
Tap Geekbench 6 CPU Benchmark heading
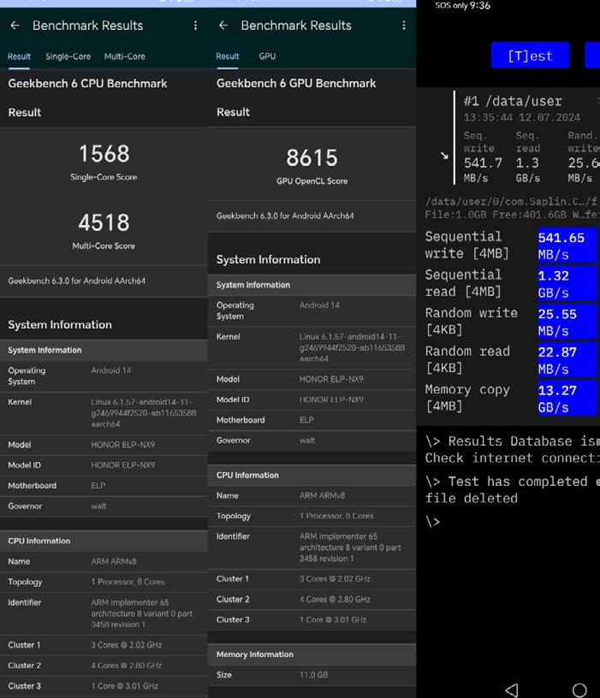87,84
